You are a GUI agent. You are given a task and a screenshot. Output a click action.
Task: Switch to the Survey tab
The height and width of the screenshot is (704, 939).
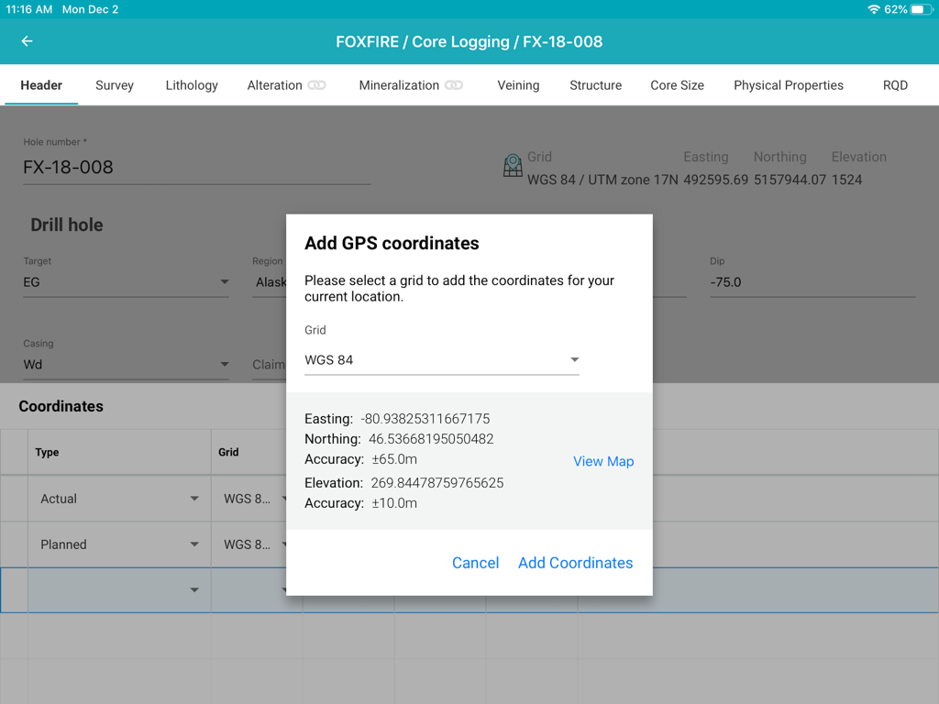pos(114,84)
